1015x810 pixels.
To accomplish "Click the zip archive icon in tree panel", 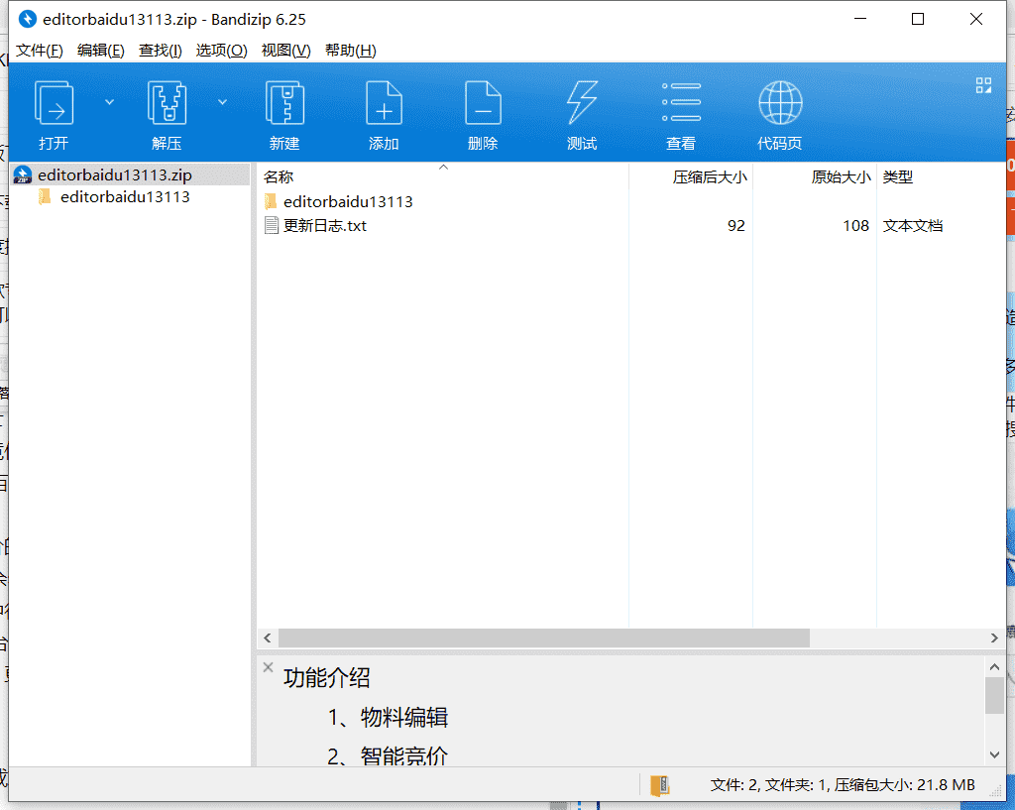I will coord(23,174).
